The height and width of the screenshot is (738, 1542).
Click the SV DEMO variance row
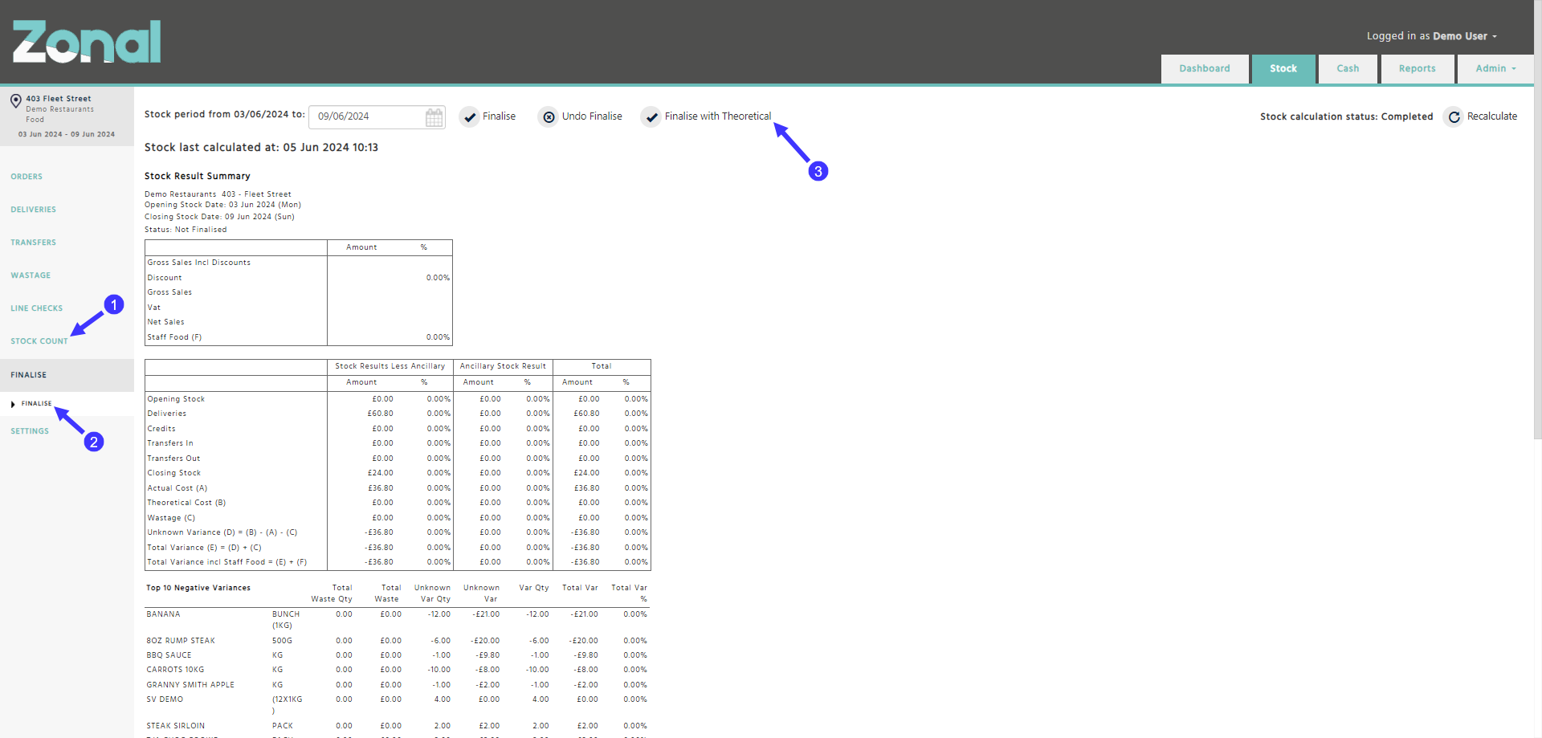point(397,704)
